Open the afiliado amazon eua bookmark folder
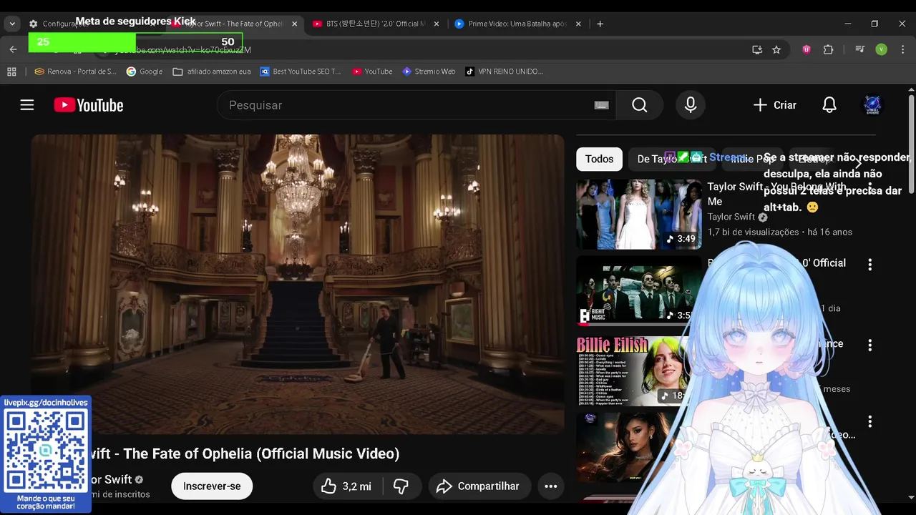This screenshot has width=916, height=515. tap(212, 72)
